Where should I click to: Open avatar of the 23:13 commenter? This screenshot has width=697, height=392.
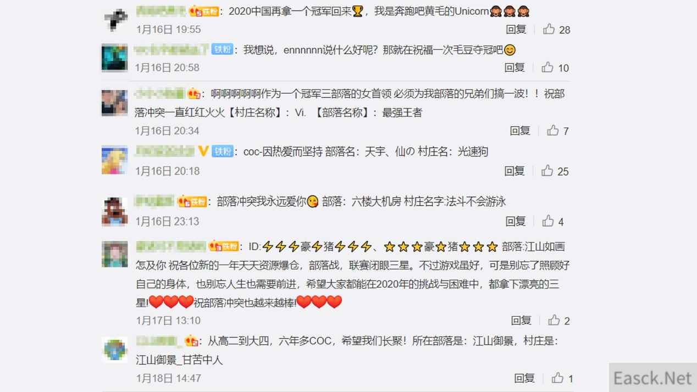[x=115, y=211]
